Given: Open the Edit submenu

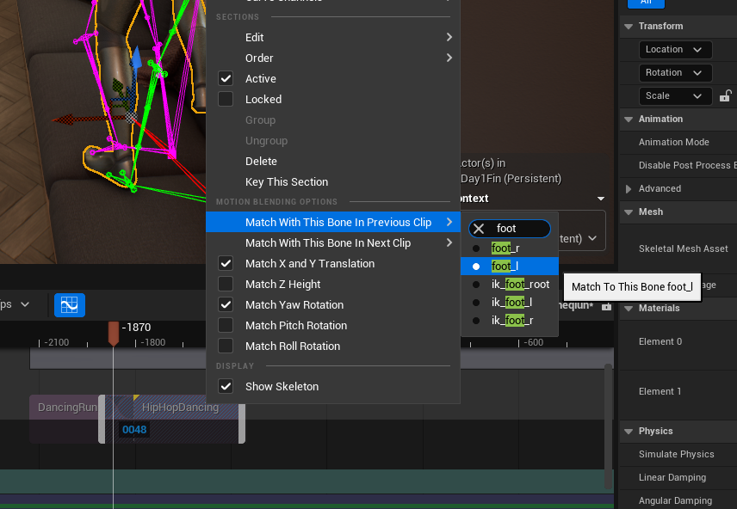Looking at the screenshot, I should pyautogui.click(x=333, y=37).
